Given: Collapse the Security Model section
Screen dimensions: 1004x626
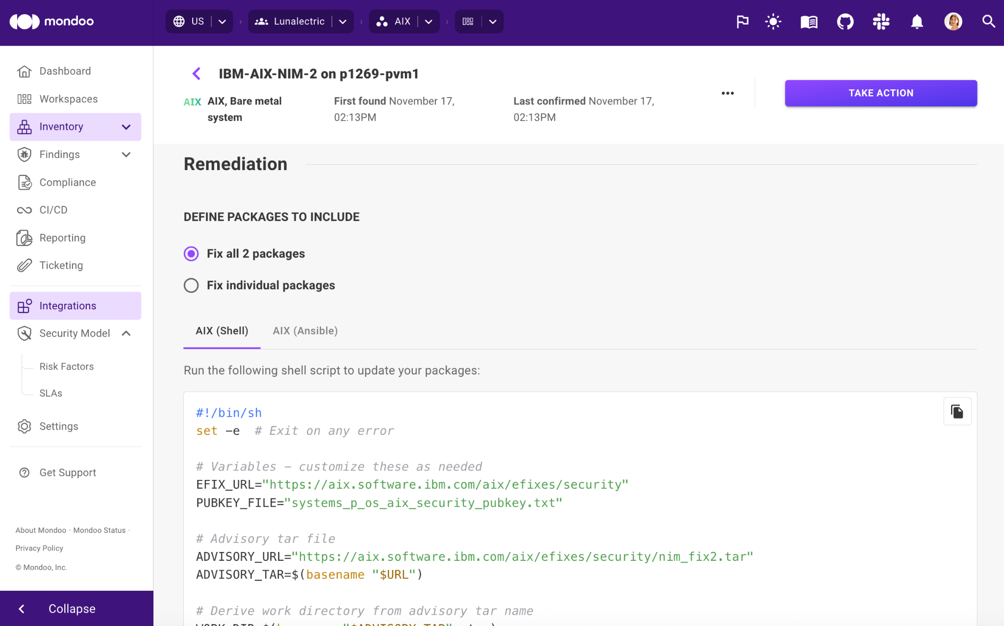Looking at the screenshot, I should tap(126, 333).
